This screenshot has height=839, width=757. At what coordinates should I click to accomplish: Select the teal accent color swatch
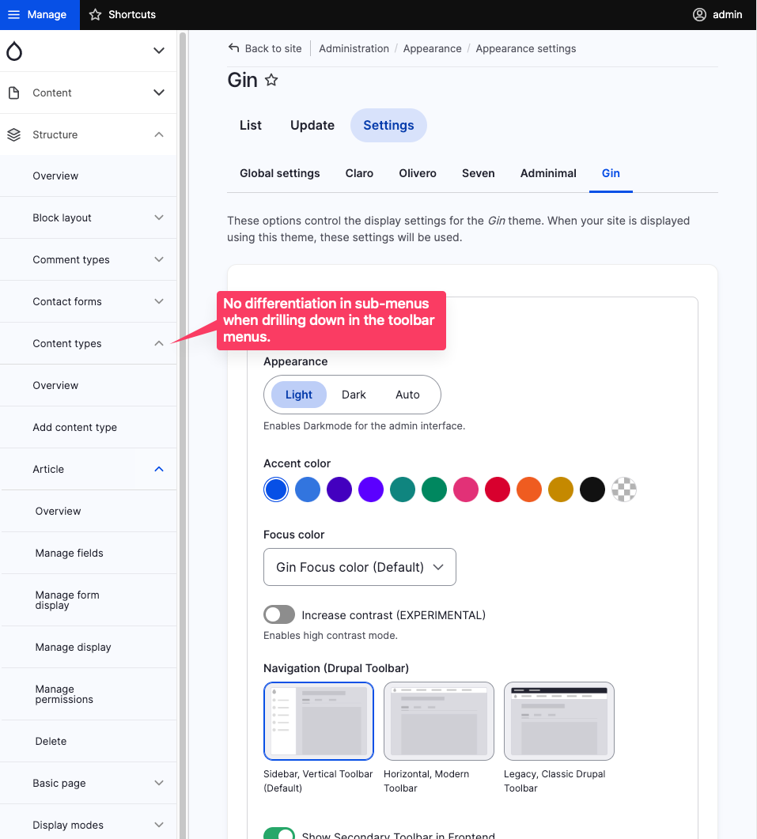tap(403, 489)
